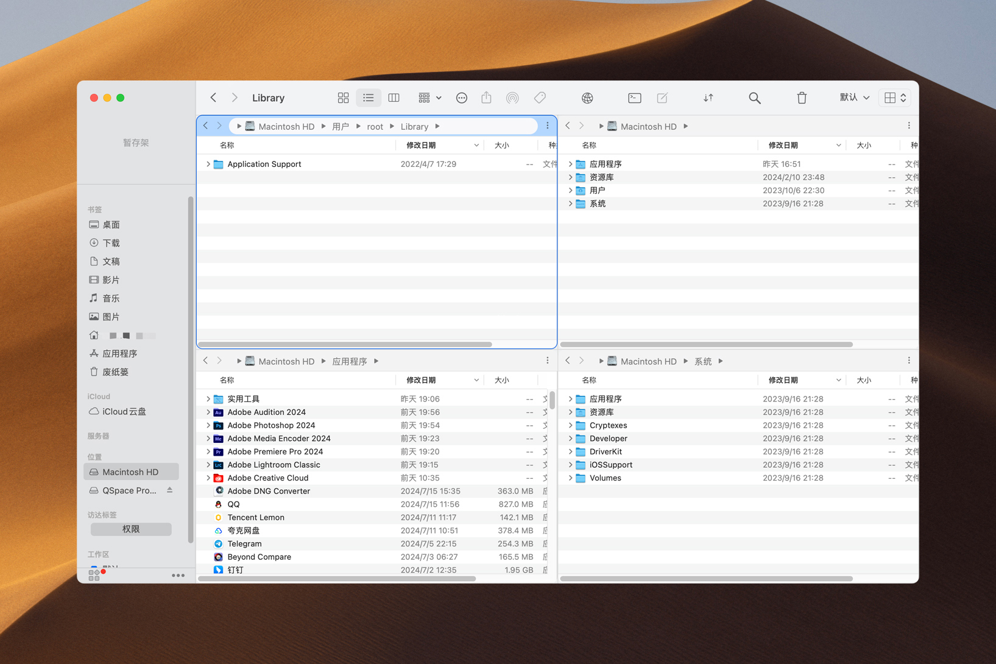Screen dimensions: 996x664
Task: Open 下载 in the sidebar
Action: [x=111, y=243]
